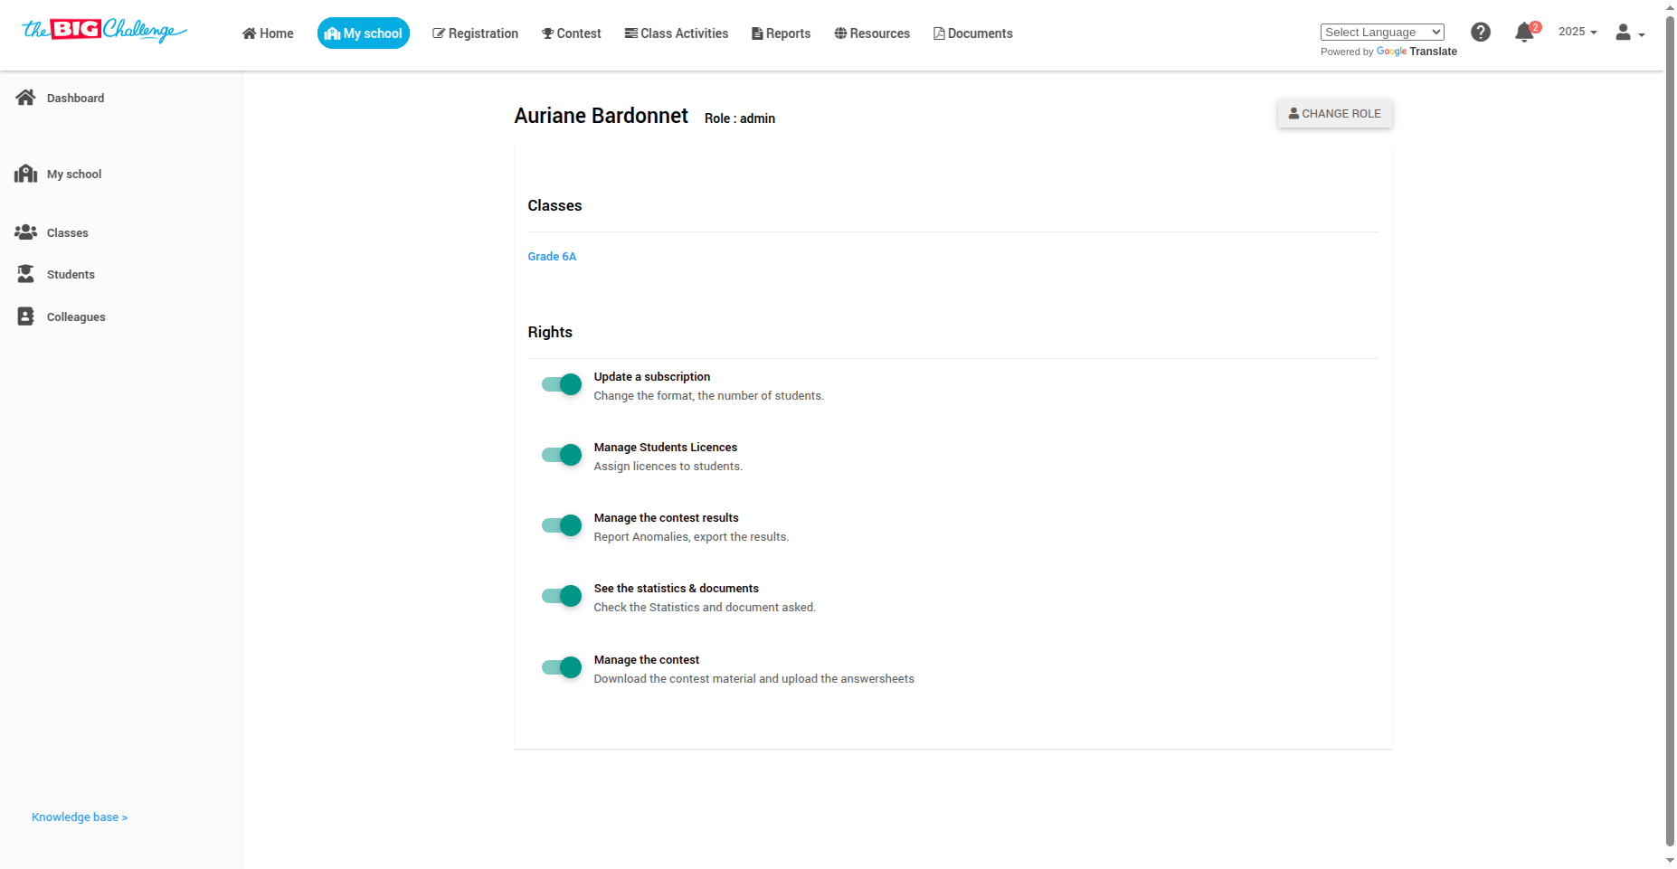Open the Select Language dropdown
Viewport: 1677px width, 869px height.
[1382, 32]
